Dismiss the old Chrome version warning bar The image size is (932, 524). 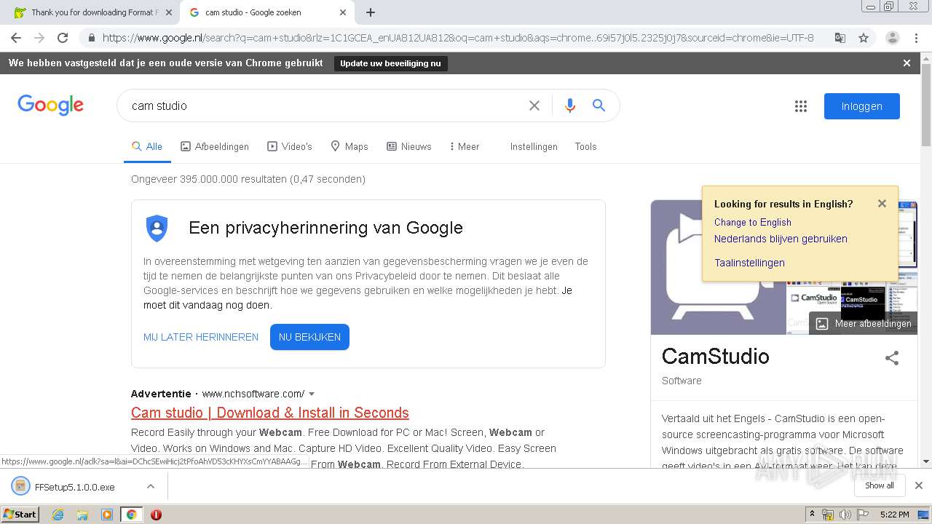click(x=907, y=63)
